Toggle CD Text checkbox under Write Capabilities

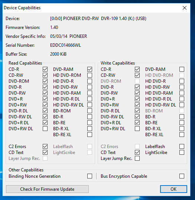(x=137, y=153)
